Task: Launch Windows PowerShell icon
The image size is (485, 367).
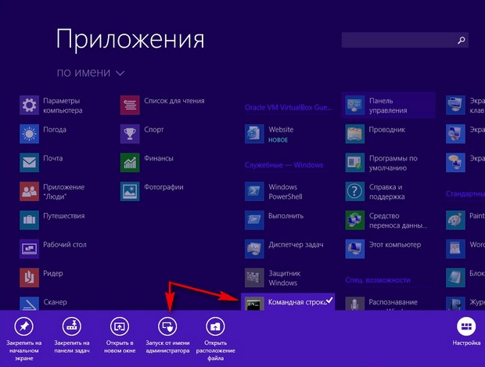Action: point(254,192)
